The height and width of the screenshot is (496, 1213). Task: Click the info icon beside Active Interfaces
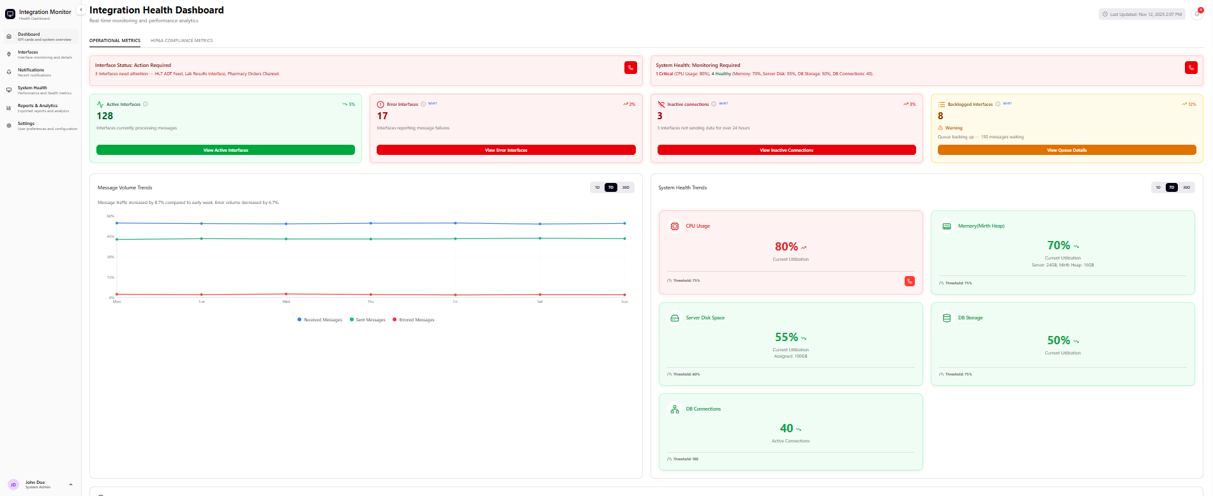pyautogui.click(x=146, y=104)
